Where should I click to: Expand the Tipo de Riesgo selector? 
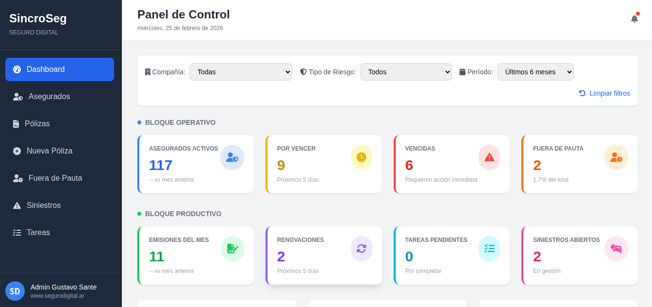[x=406, y=71]
